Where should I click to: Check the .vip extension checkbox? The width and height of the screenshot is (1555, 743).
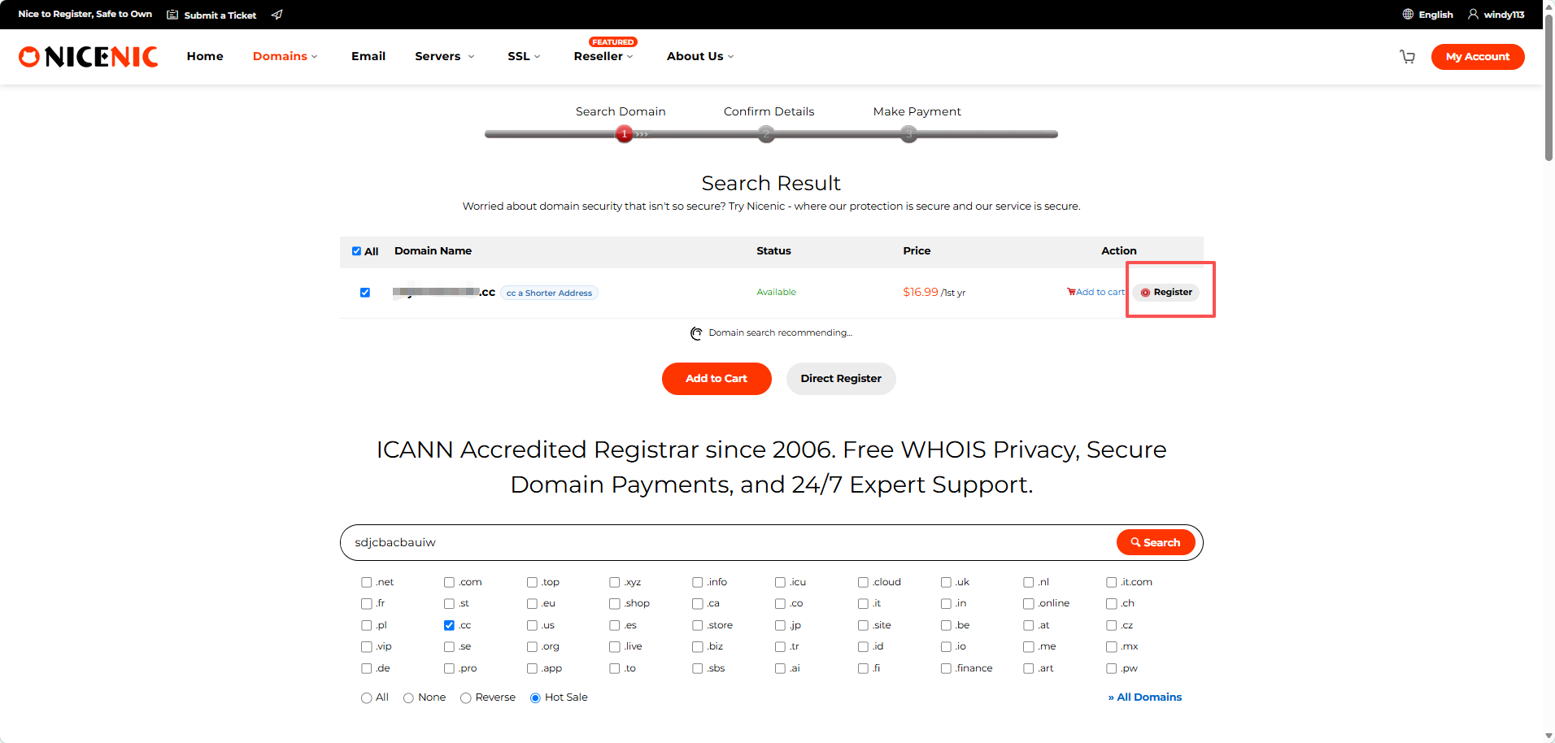click(x=367, y=647)
